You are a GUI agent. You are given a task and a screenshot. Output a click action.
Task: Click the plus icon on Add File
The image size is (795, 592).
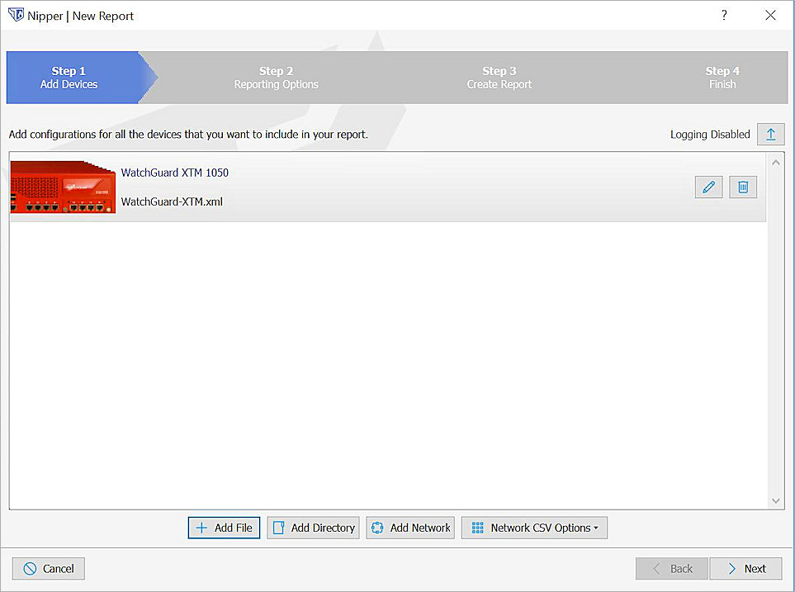click(x=199, y=528)
